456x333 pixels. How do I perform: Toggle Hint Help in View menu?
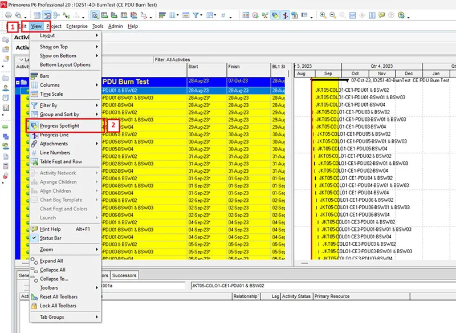(50, 229)
